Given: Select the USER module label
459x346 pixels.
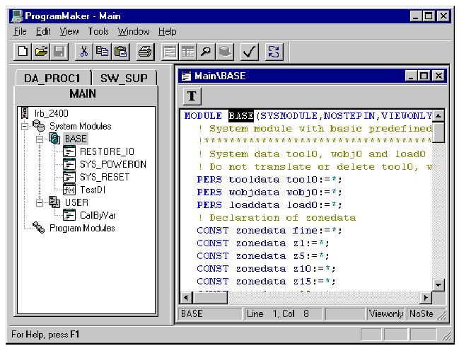Looking at the screenshot, I should pos(76,203).
